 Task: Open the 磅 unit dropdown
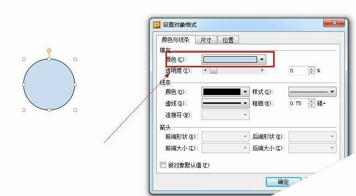pyautogui.click(x=321, y=104)
